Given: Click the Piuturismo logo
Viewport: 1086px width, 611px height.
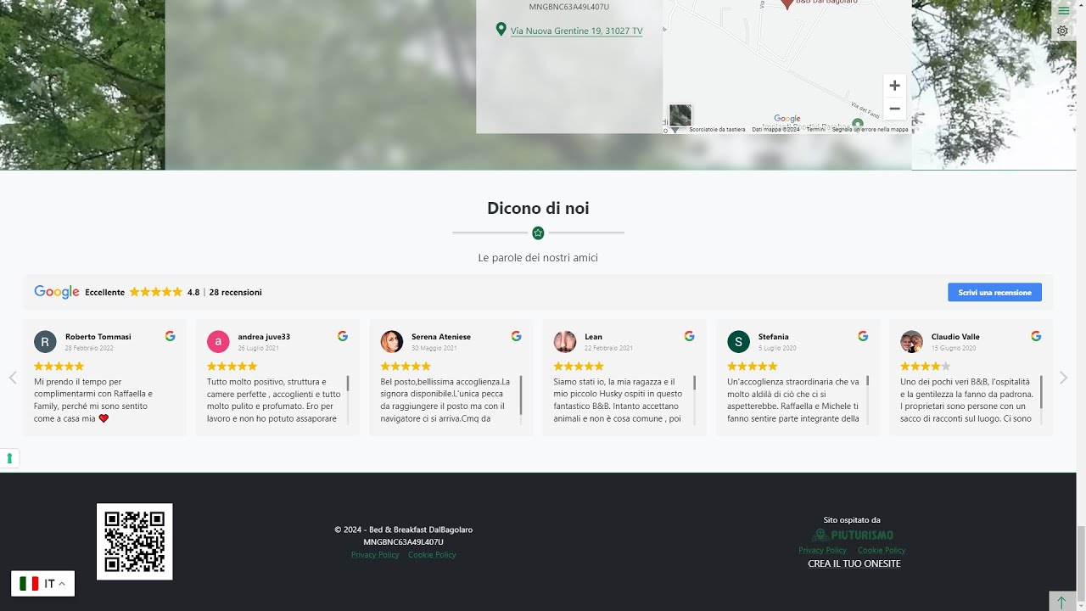Looking at the screenshot, I should (x=853, y=535).
